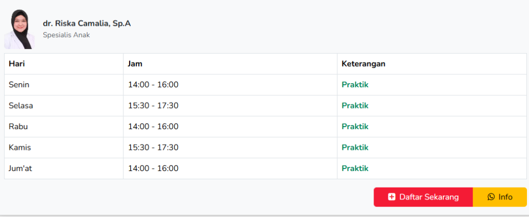This screenshot has width=529, height=217.
Task: Select the Spesialis Anak specialty text
Action: pyautogui.click(x=66, y=35)
